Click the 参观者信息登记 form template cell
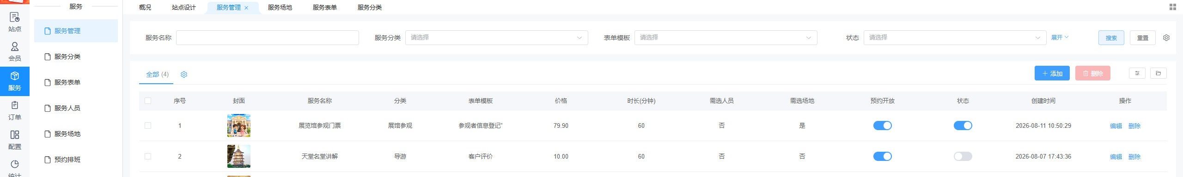This screenshot has height=177, width=1183. pos(481,126)
